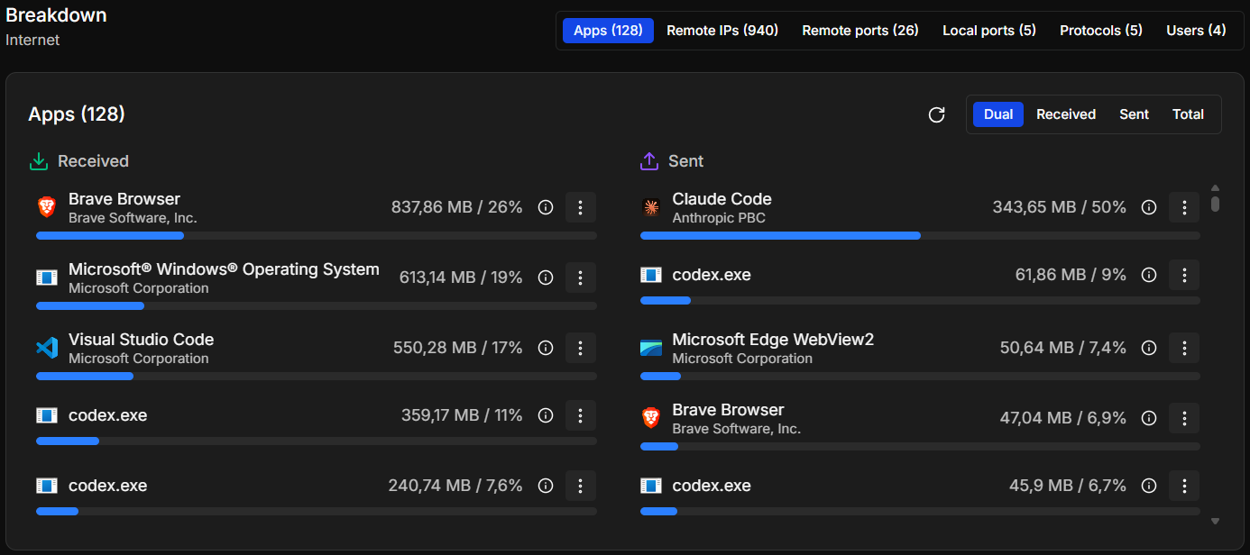Click icon of codex.exe 359,17 MB row
The image size is (1250, 555).
coord(47,415)
